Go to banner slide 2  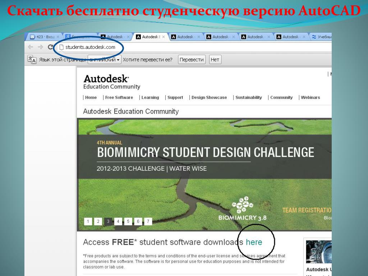coord(98,221)
